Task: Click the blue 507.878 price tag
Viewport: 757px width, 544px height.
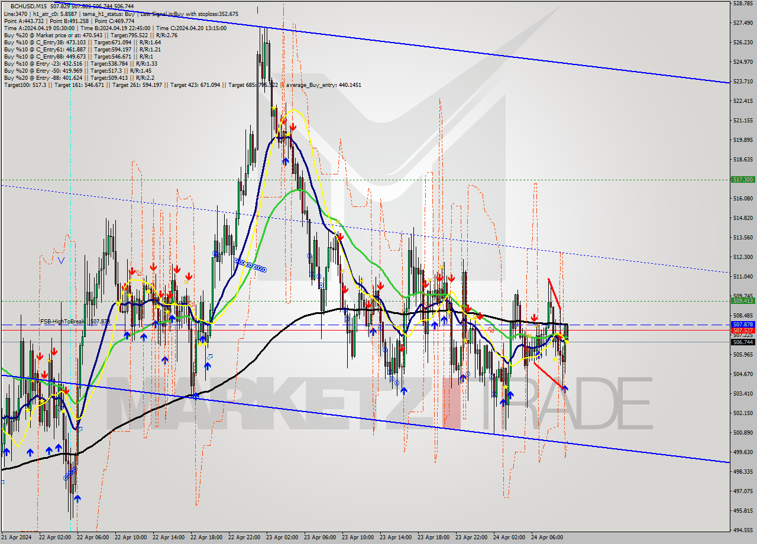Action: 743,325
